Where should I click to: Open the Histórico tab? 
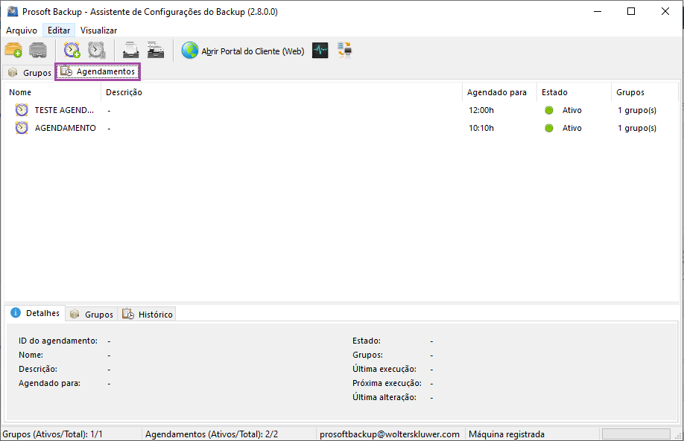[x=147, y=315]
